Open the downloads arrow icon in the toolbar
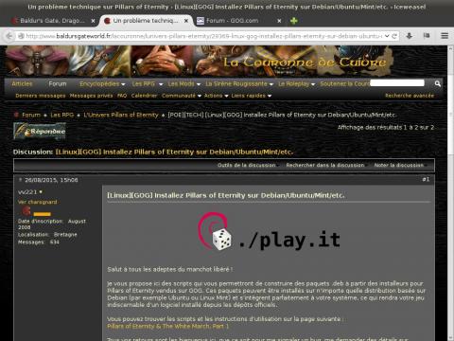 [x=410, y=36]
